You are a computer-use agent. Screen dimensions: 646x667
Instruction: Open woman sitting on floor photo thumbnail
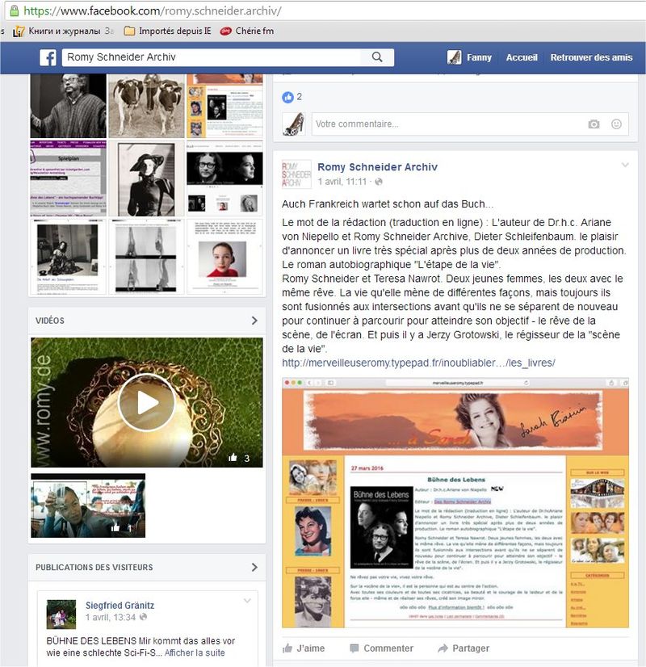(x=68, y=257)
